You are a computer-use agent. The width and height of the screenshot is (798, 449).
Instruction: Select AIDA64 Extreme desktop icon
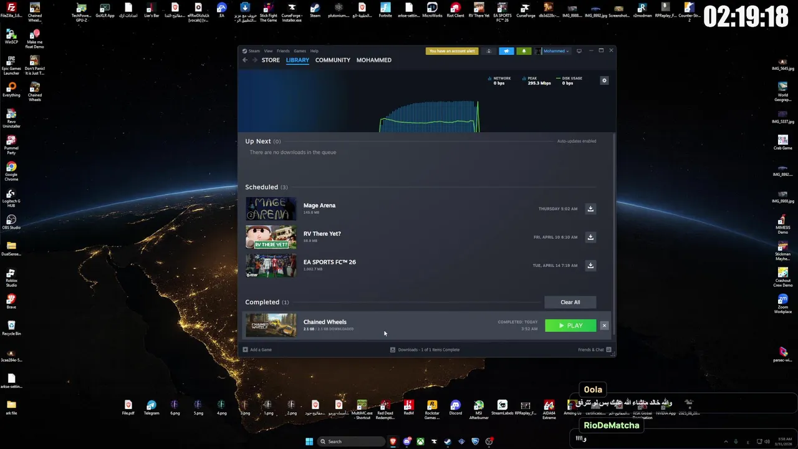(x=549, y=410)
